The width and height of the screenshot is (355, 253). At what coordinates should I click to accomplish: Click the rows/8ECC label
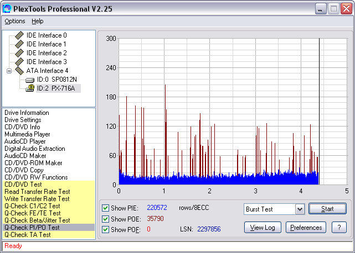click(x=194, y=208)
